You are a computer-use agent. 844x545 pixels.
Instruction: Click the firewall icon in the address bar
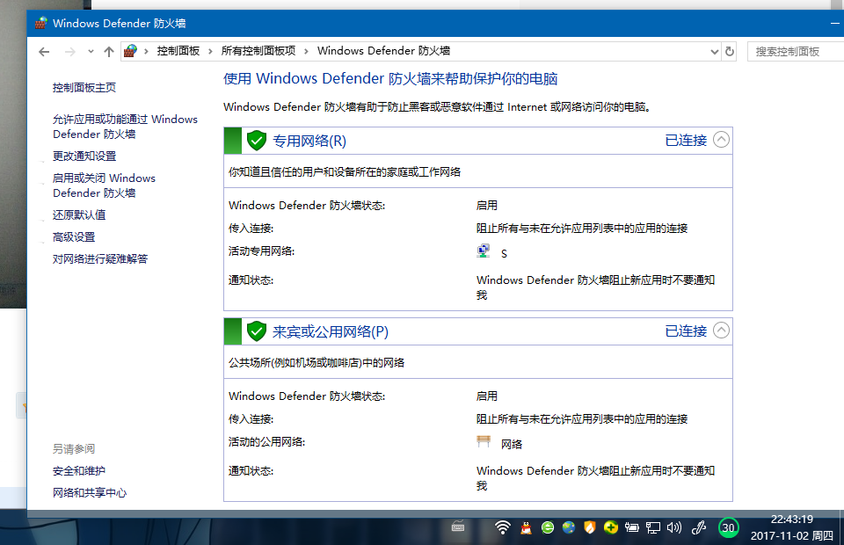pos(130,51)
